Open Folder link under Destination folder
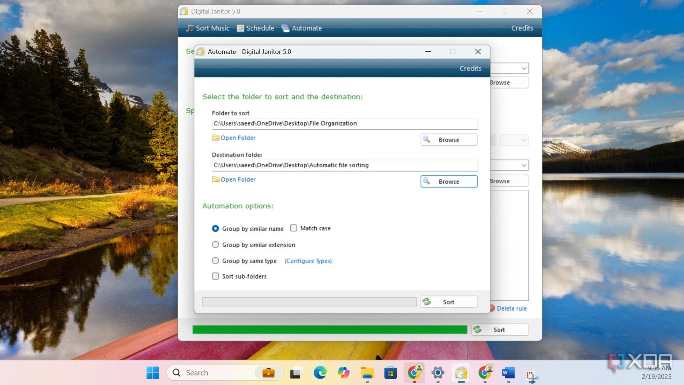Image resolution: width=684 pixels, height=385 pixels. click(x=238, y=179)
